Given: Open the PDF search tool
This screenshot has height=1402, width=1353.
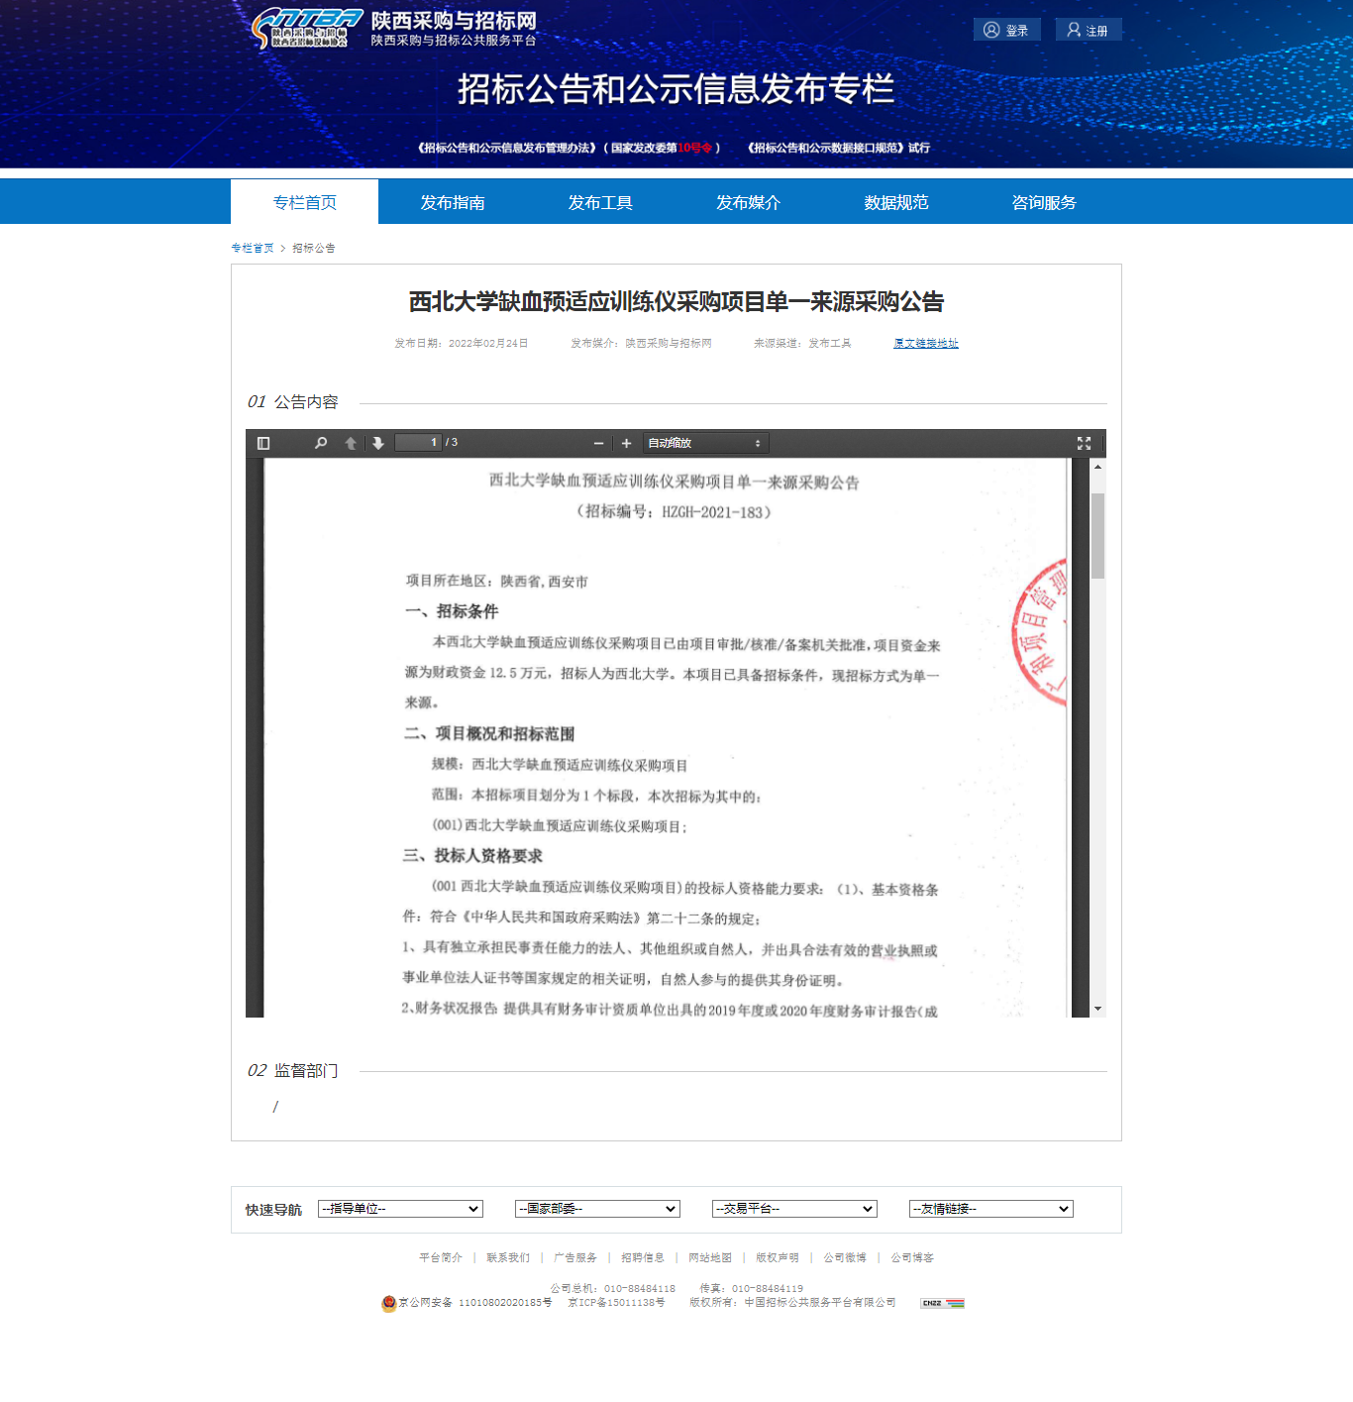Looking at the screenshot, I should (x=321, y=443).
